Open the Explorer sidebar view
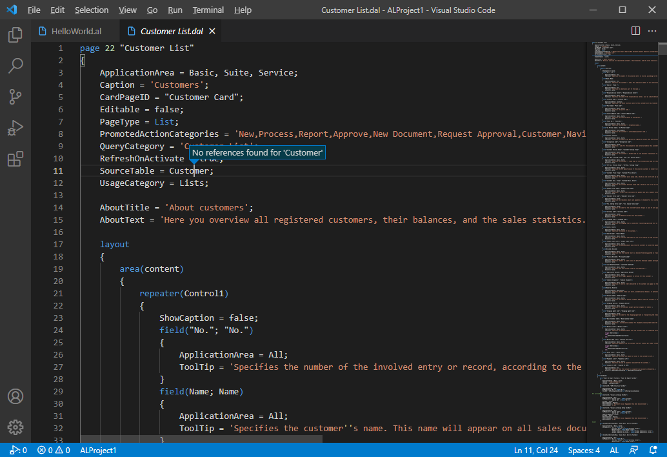Screen dimensions: 667x457 15,35
